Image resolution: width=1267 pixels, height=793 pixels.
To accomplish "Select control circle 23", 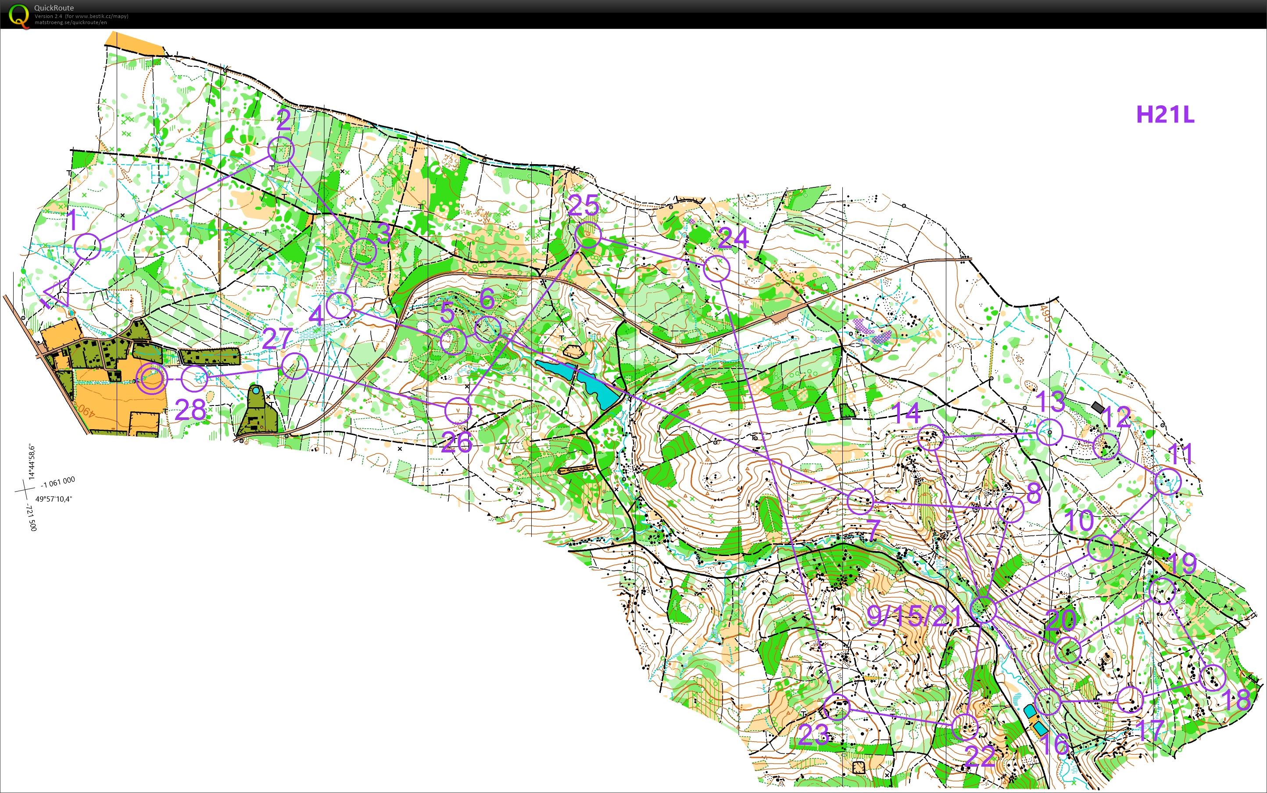I will pyautogui.click(x=837, y=707).
